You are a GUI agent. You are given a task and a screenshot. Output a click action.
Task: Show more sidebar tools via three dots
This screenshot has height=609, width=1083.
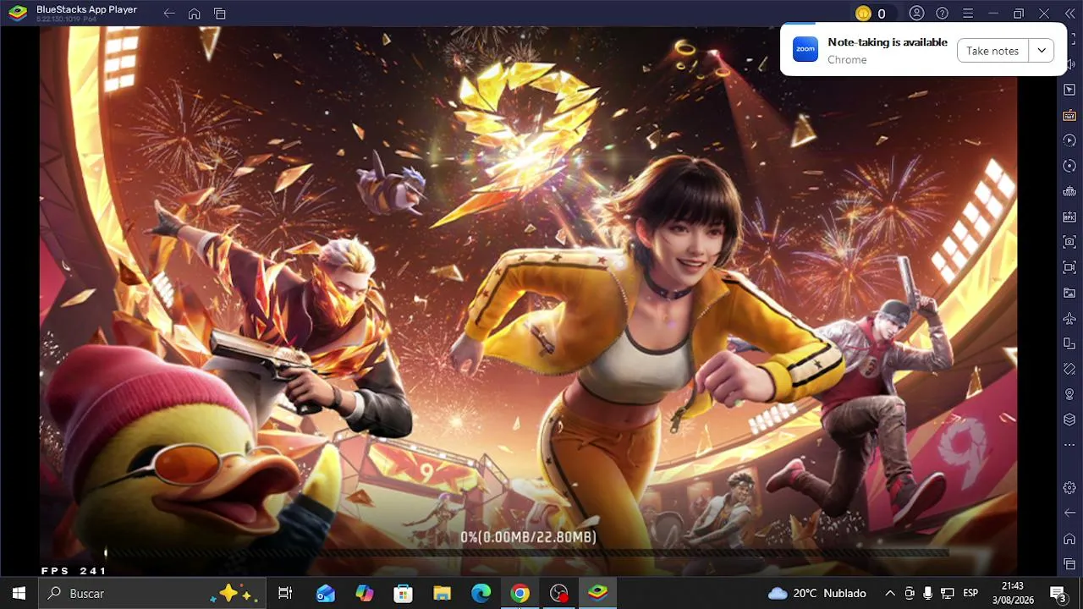1069,445
